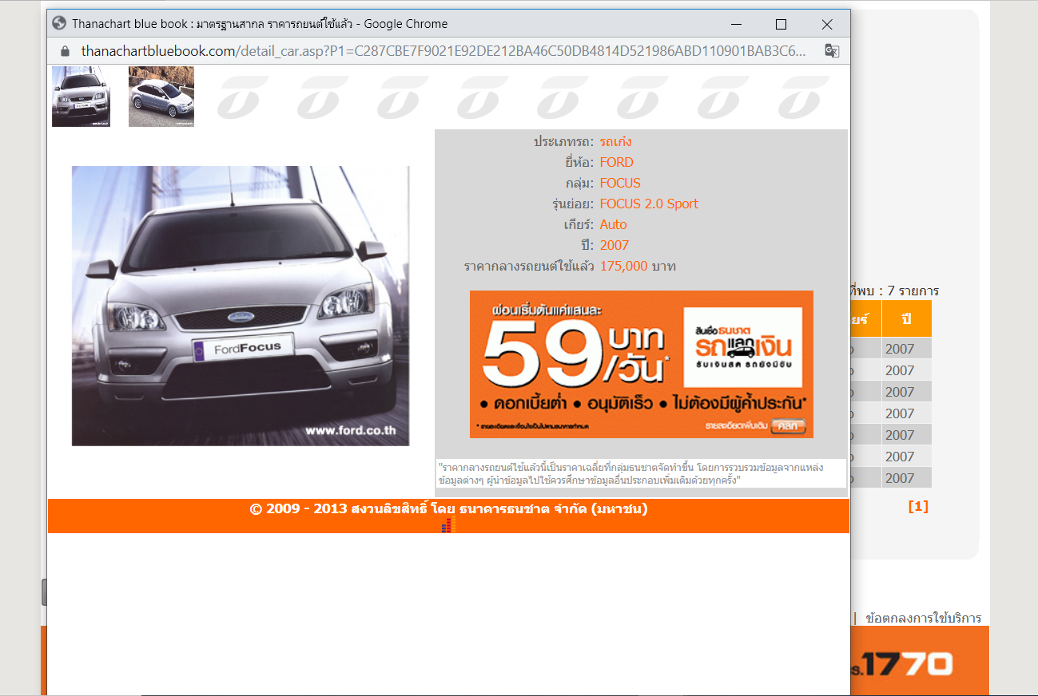
Task: Click the 'FORD' brand value
Action: pyautogui.click(x=616, y=163)
